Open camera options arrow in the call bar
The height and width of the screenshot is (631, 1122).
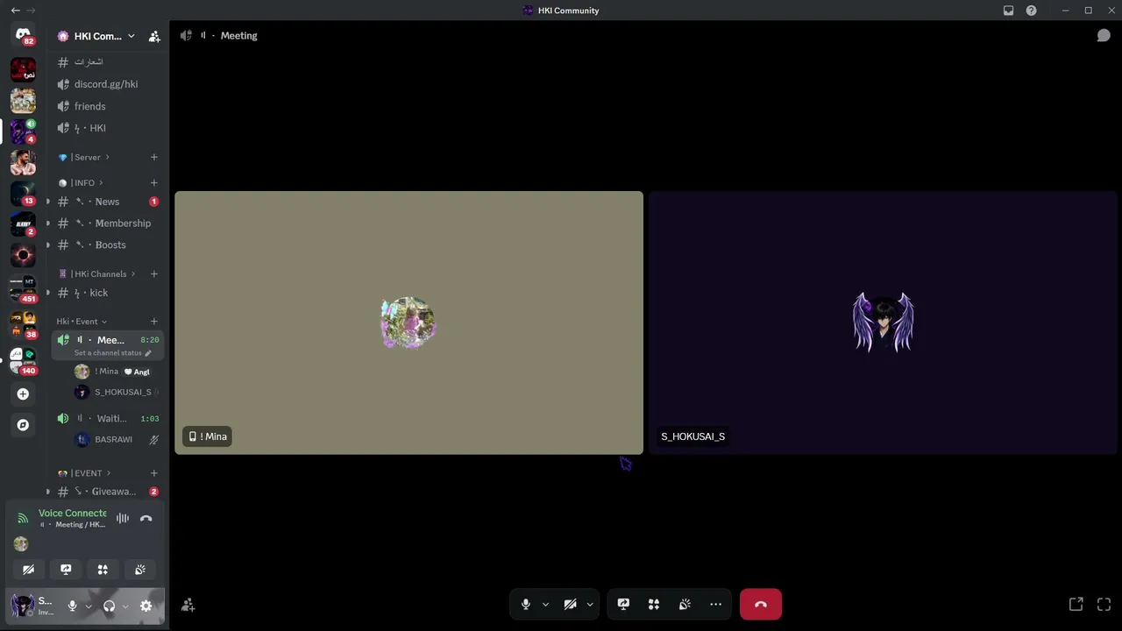coord(590,604)
